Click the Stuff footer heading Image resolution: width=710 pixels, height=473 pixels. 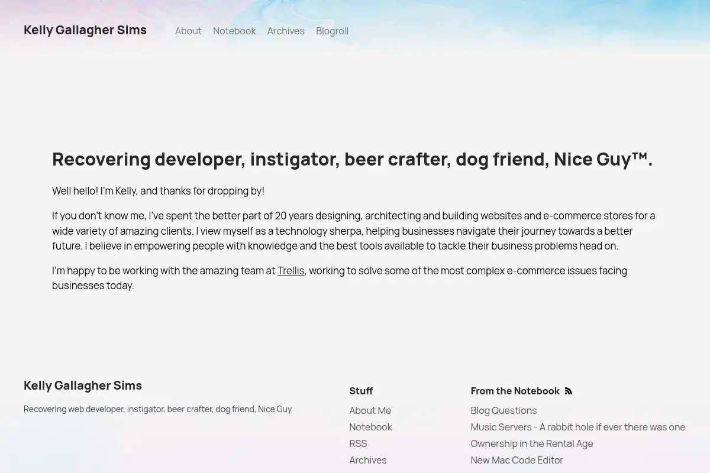(361, 391)
